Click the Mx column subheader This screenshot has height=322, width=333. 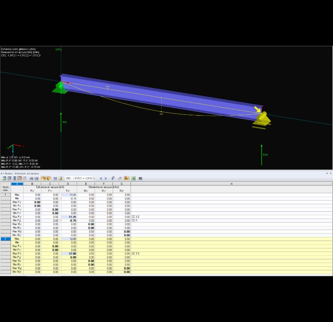pyautogui.click(x=86, y=191)
